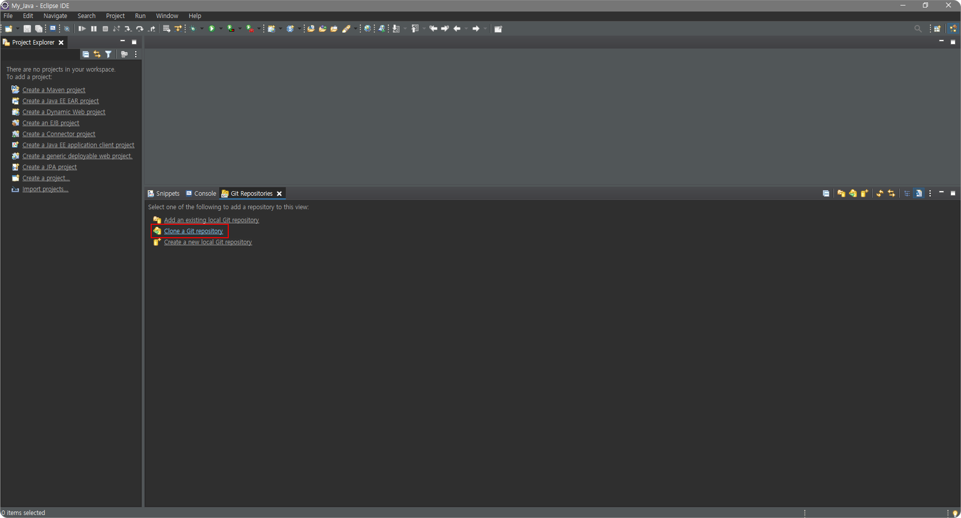Viewport: 961px width, 518px height.
Task: Click '0 items selected' status text
Action: click(x=23, y=513)
